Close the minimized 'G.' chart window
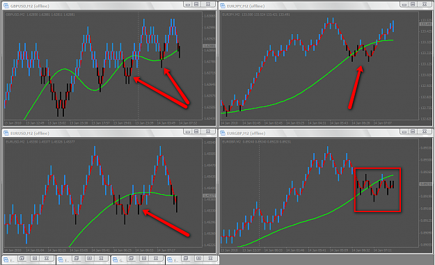This screenshot has height=265, width=435. 156,258
